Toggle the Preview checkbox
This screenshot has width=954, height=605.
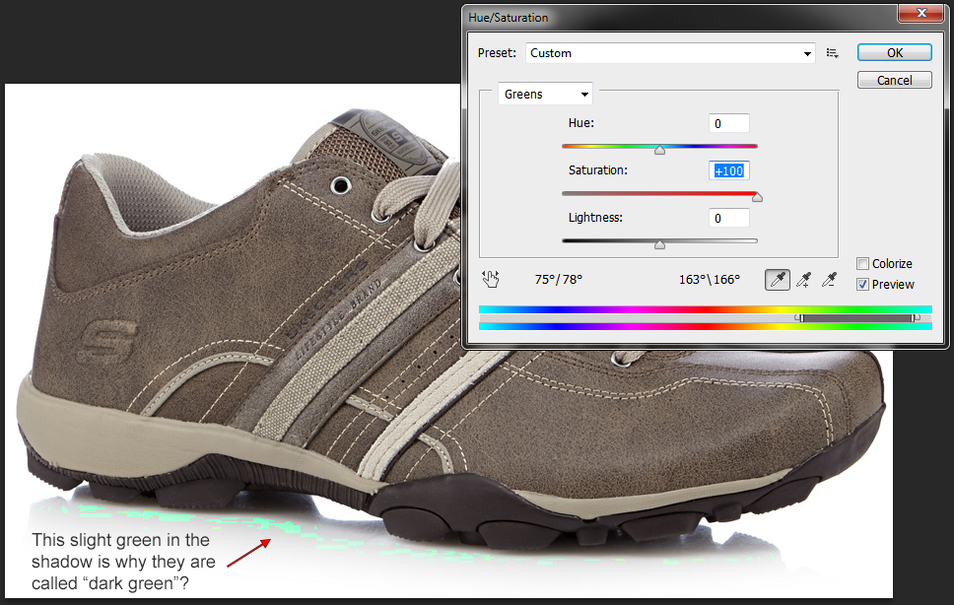[862, 285]
